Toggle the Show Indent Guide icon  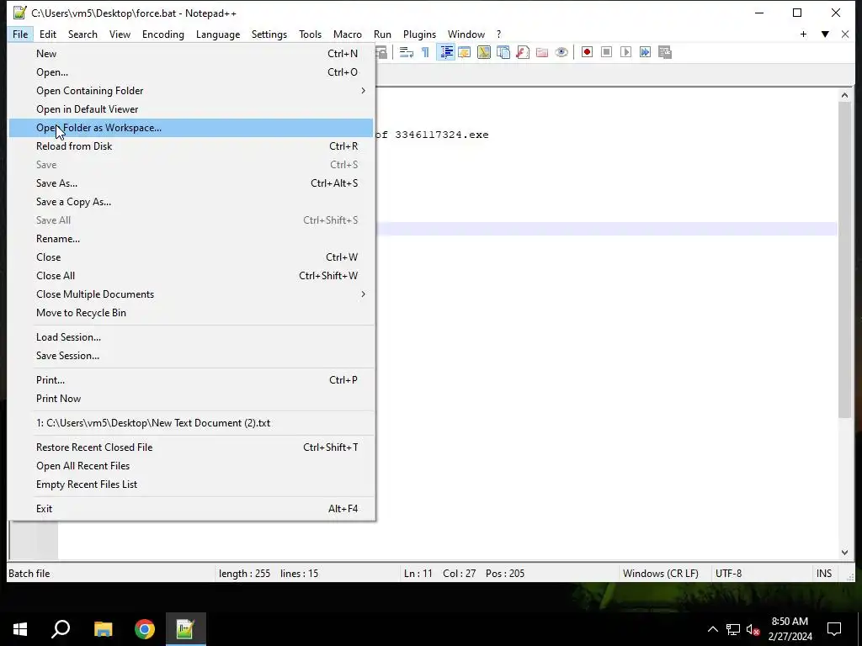pyautogui.click(x=446, y=52)
